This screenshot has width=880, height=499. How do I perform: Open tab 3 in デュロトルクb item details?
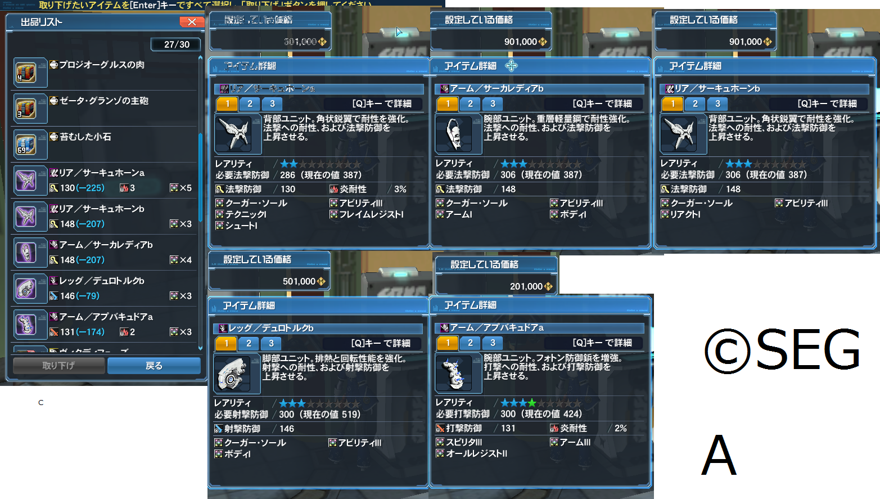click(x=271, y=343)
